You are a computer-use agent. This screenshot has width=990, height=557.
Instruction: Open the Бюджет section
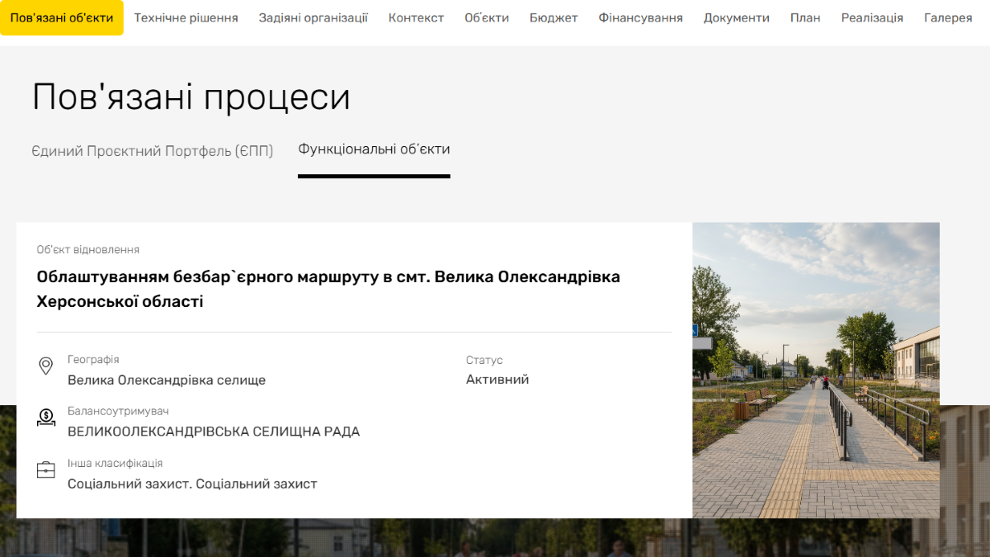tap(554, 17)
